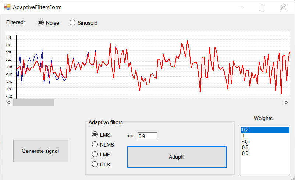This screenshot has width=295, height=180.
Task: Choose the NLMS adaptive filter
Action: (103, 145)
